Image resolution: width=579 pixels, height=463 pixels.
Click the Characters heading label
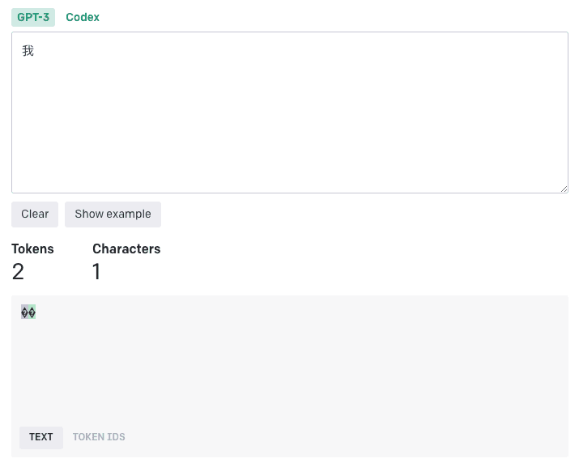tap(126, 249)
